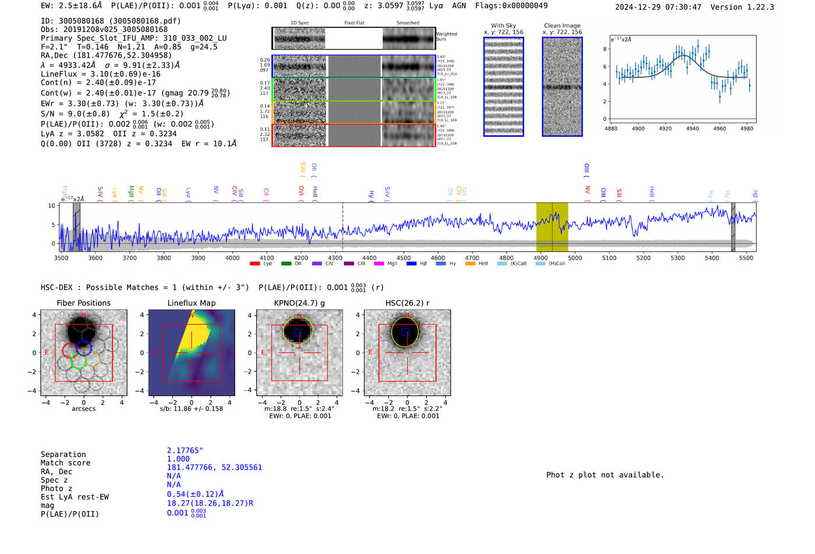The width and height of the screenshot is (815, 554).
Task: Open the Fiber Positions cutout image
Action: 84,353
